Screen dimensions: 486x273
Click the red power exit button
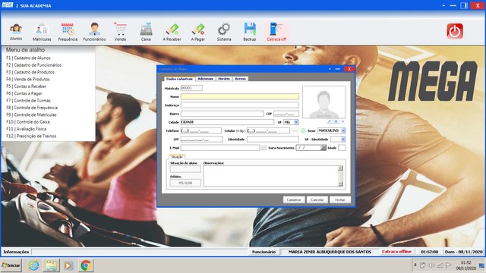455,31
